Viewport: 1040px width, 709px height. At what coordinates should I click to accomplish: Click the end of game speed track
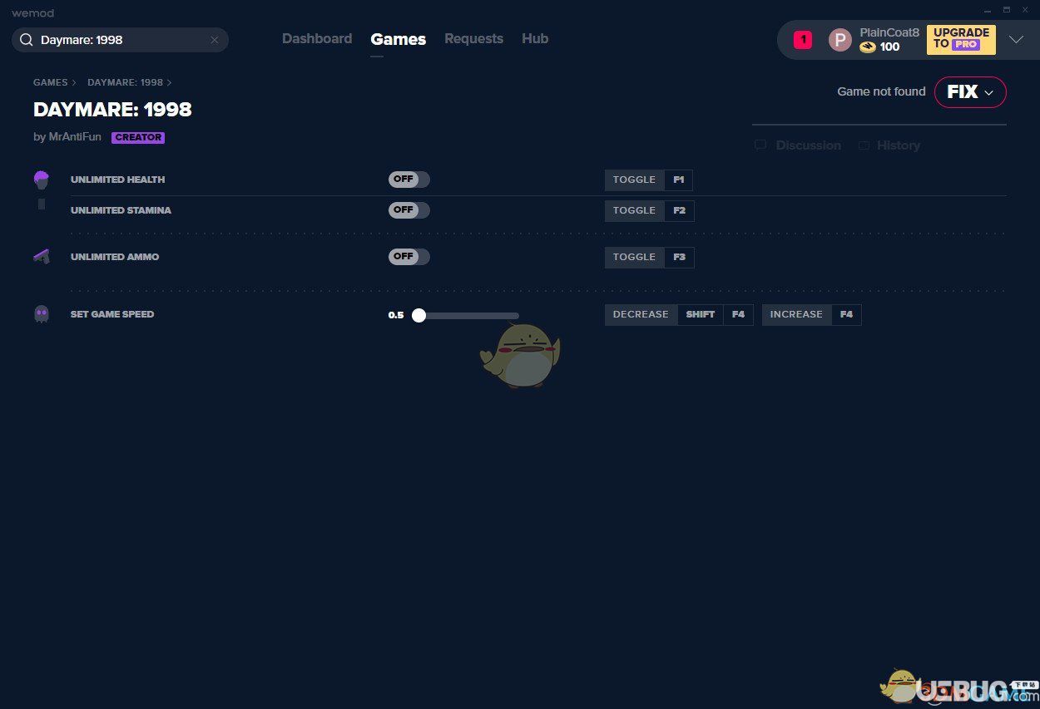coord(517,315)
